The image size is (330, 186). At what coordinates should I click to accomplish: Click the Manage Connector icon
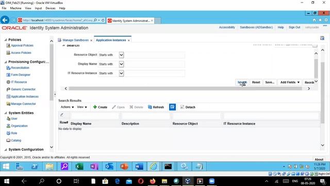8,104
